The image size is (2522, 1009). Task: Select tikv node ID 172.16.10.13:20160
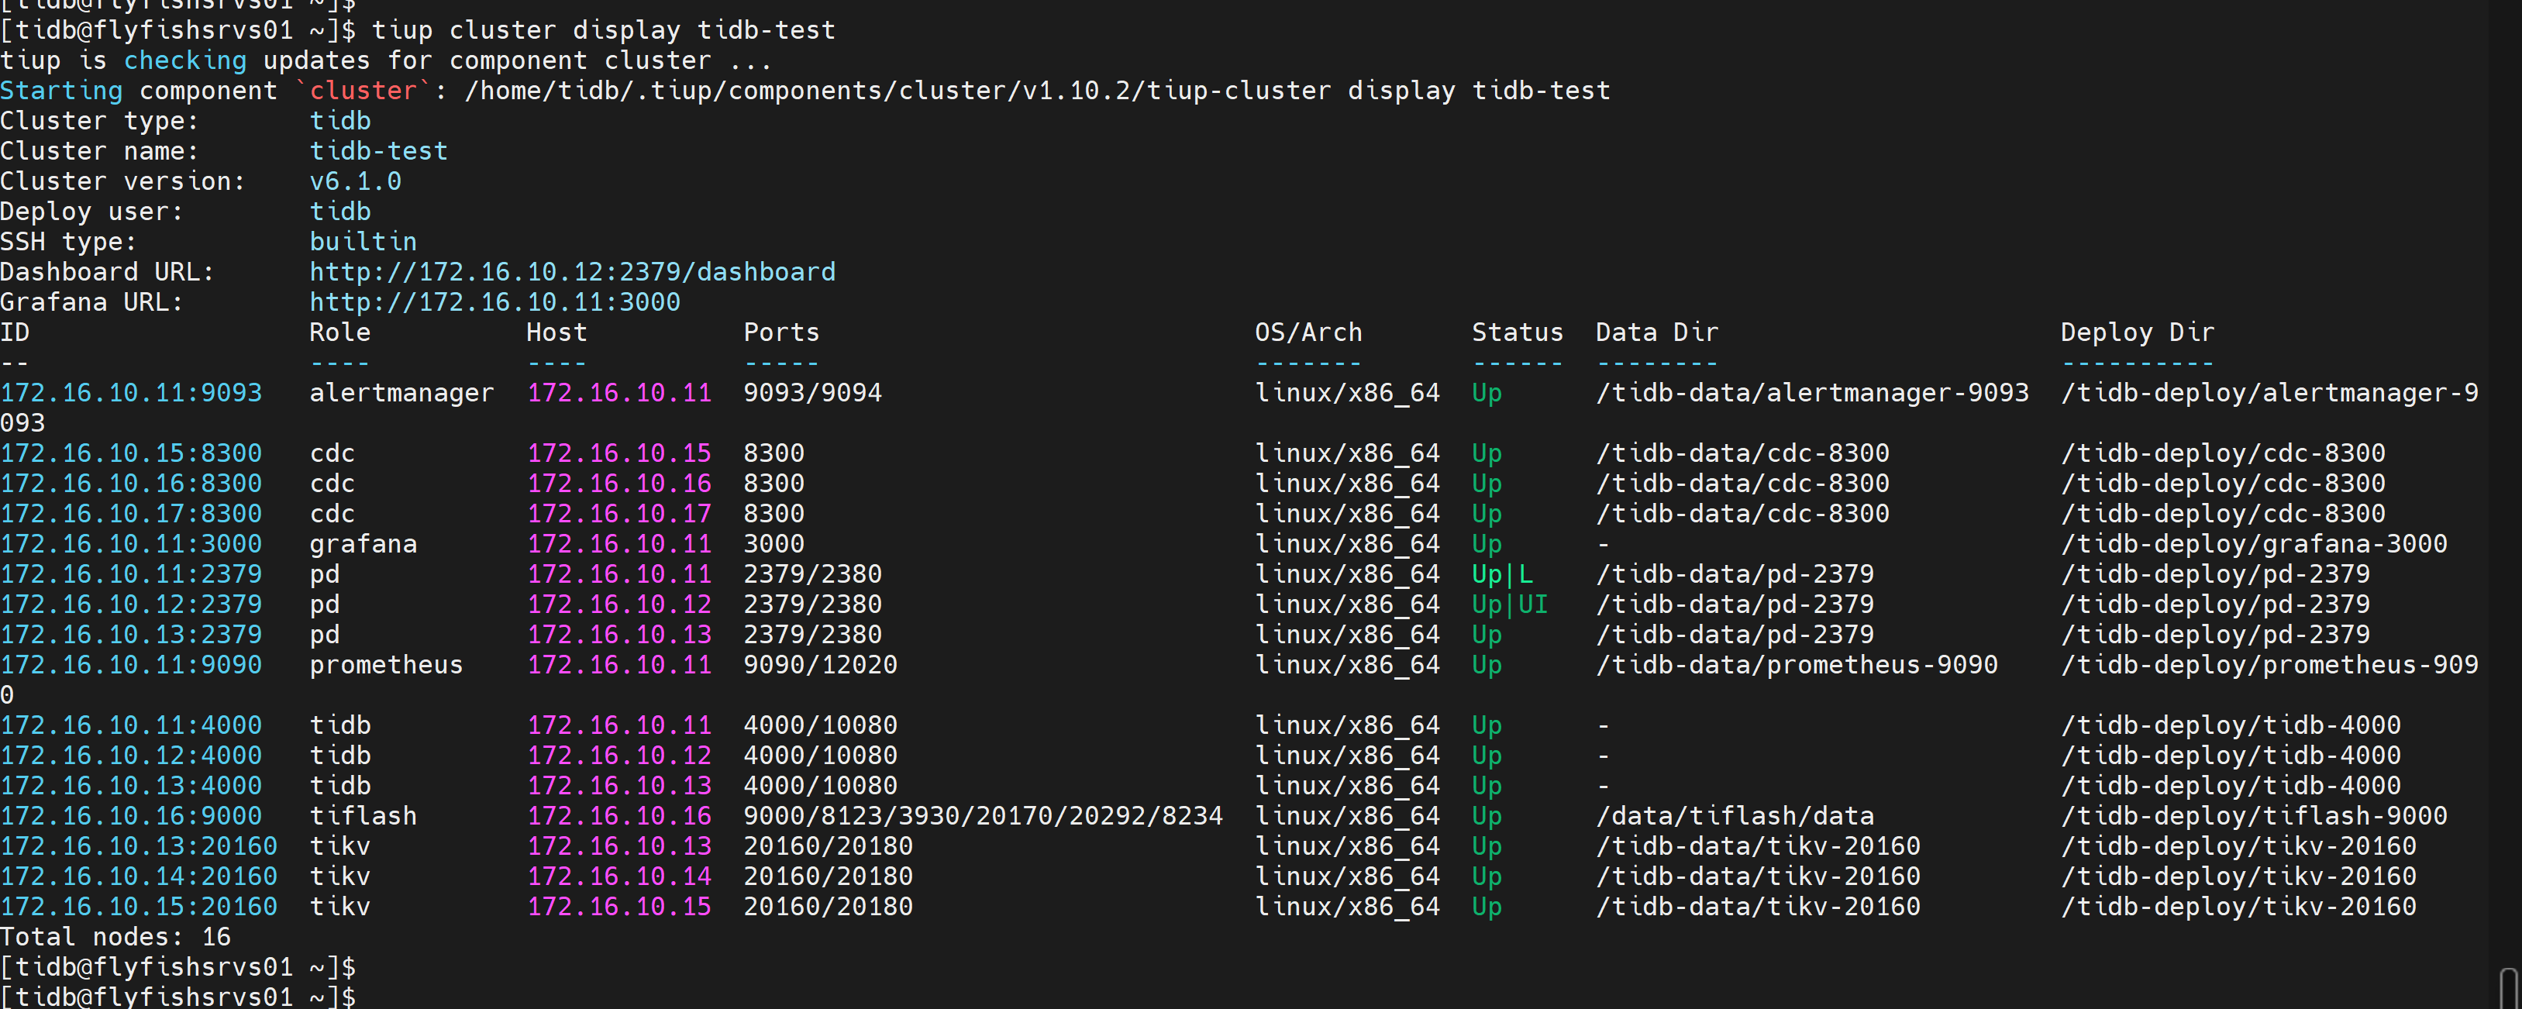click(x=139, y=846)
